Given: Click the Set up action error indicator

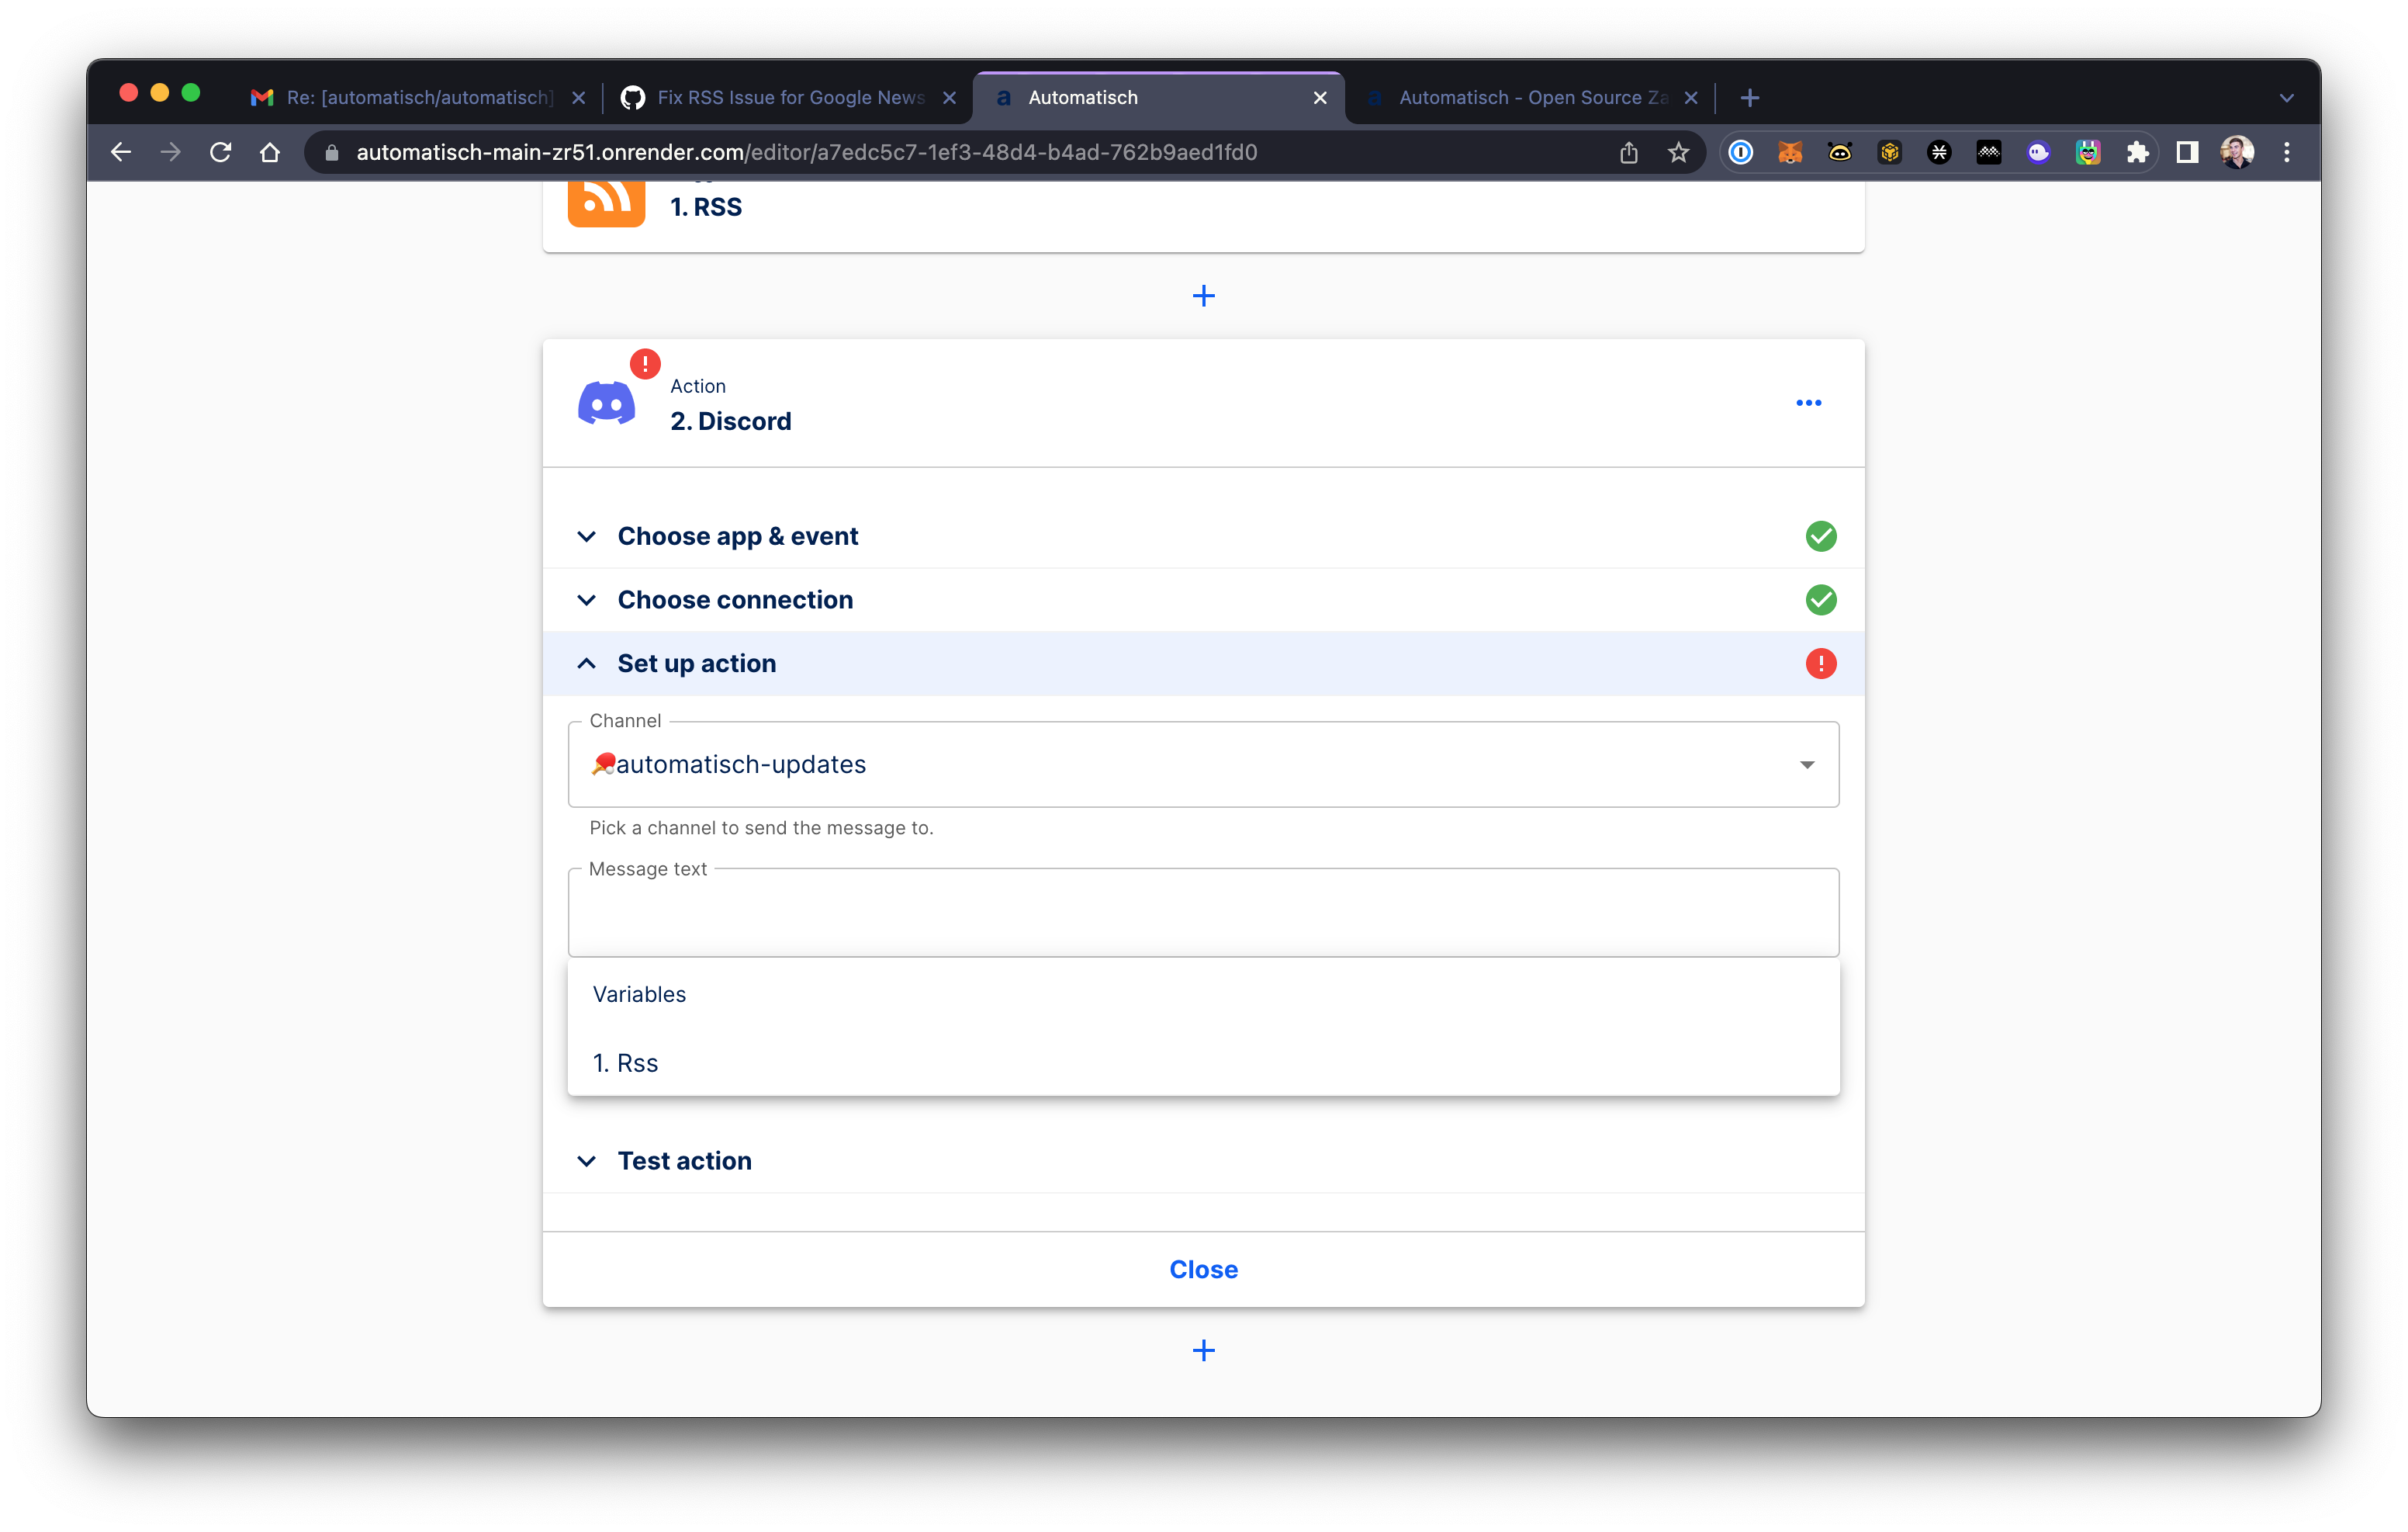Looking at the screenshot, I should click(x=1821, y=664).
